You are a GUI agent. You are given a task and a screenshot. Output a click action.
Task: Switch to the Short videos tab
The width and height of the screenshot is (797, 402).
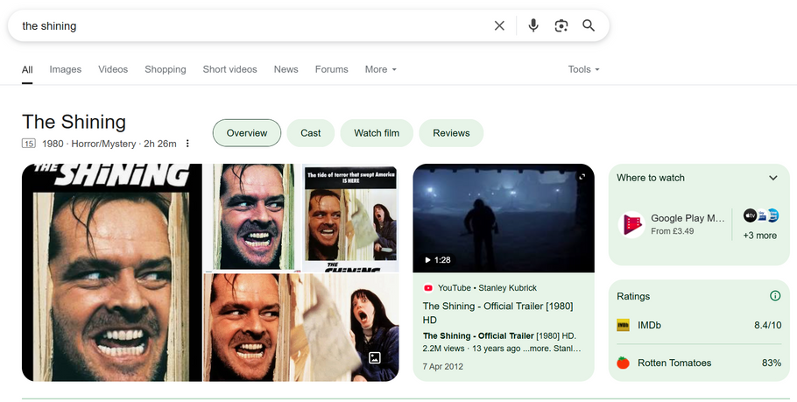pyautogui.click(x=229, y=69)
